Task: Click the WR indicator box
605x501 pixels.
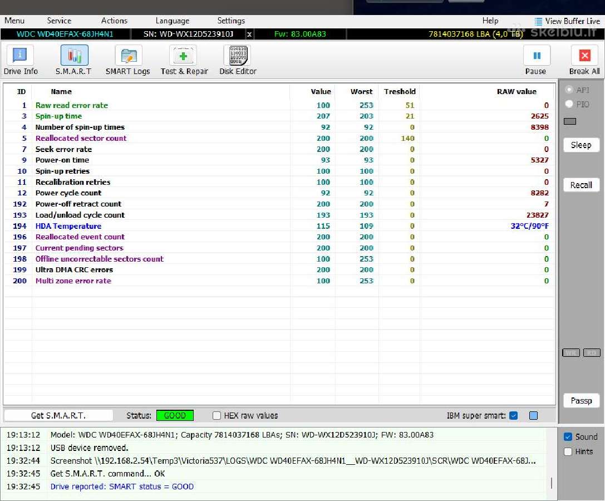Action: point(571,353)
